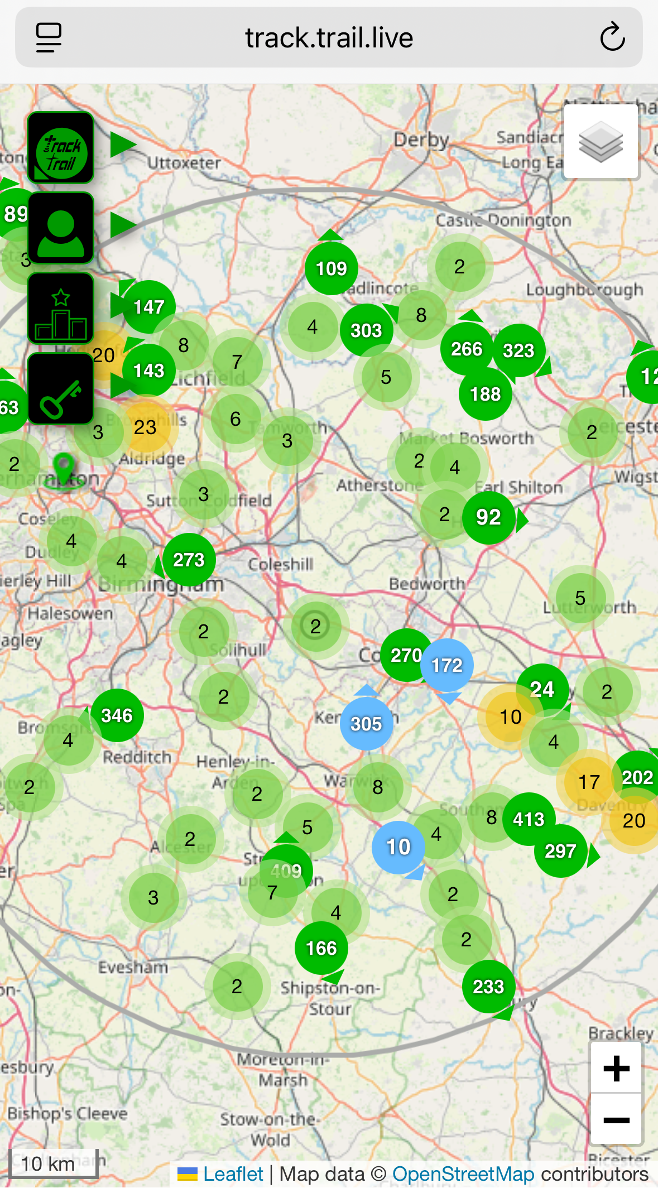
Task: Expand arrow beside user profile button
Action: tap(122, 226)
